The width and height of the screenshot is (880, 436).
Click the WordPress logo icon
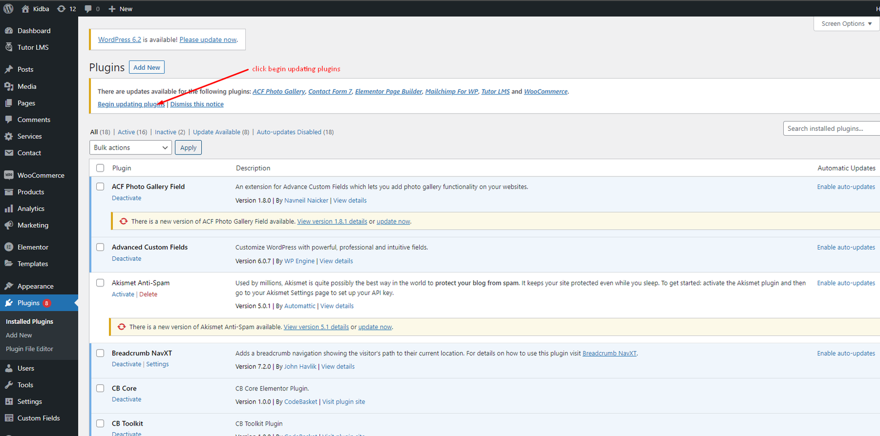tap(8, 9)
